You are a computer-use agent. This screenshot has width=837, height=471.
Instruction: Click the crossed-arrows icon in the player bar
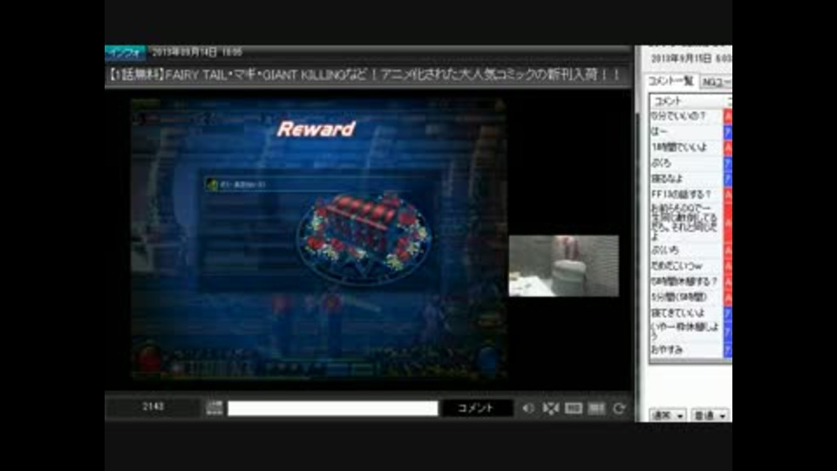(x=550, y=408)
